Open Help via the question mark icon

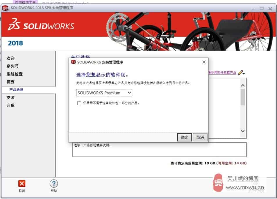click(x=54, y=184)
